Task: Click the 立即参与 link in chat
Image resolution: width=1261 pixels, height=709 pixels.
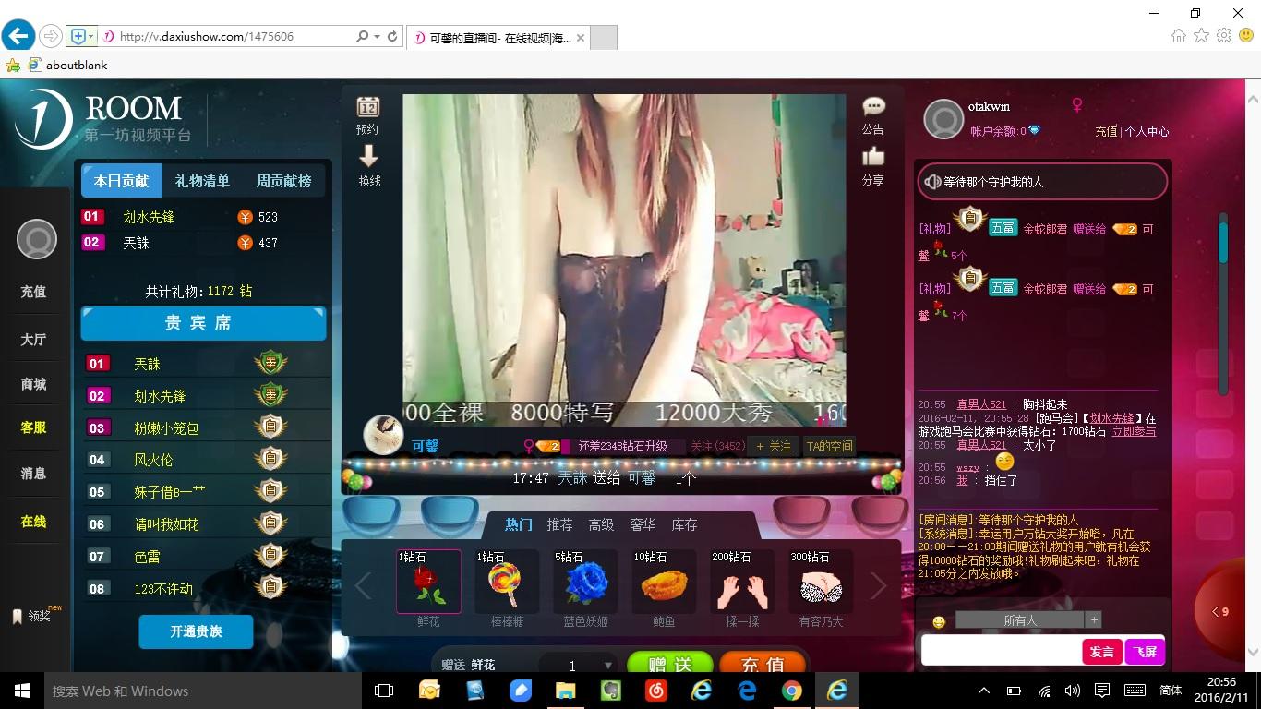Action: click(1134, 431)
